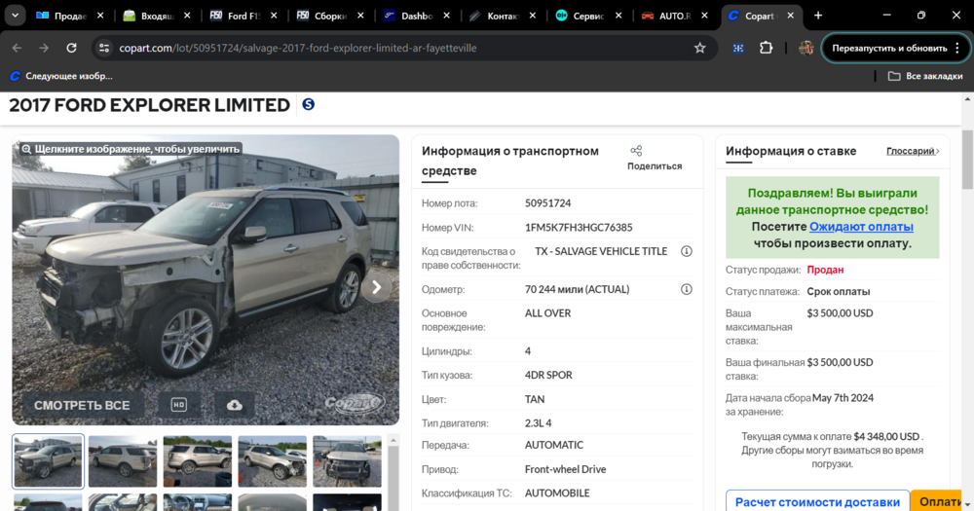Go forward to next page

coord(44,48)
